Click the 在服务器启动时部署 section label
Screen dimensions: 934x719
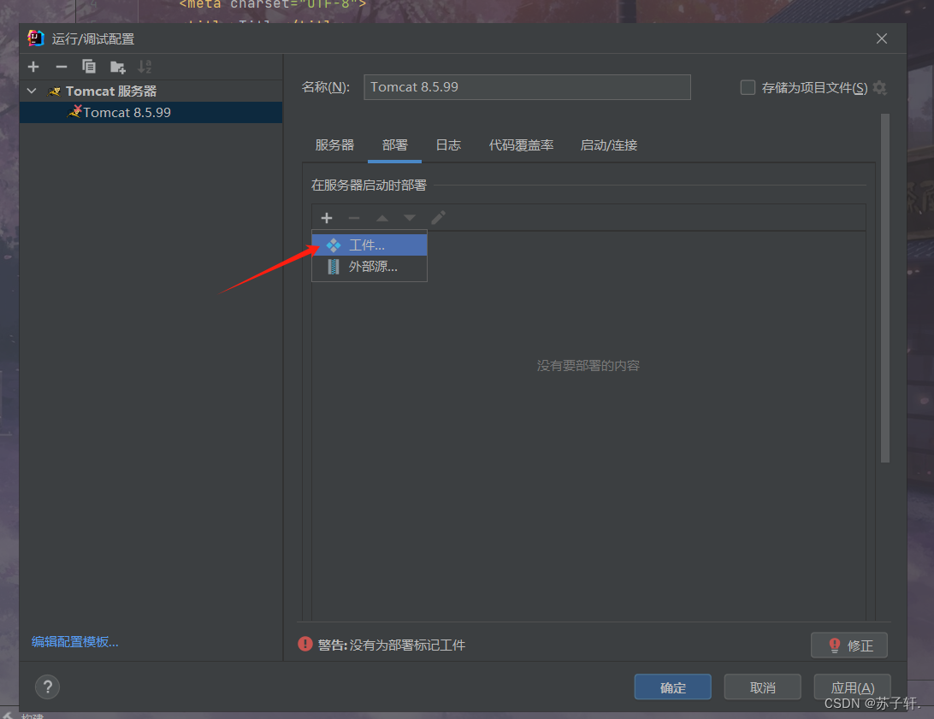click(x=369, y=186)
